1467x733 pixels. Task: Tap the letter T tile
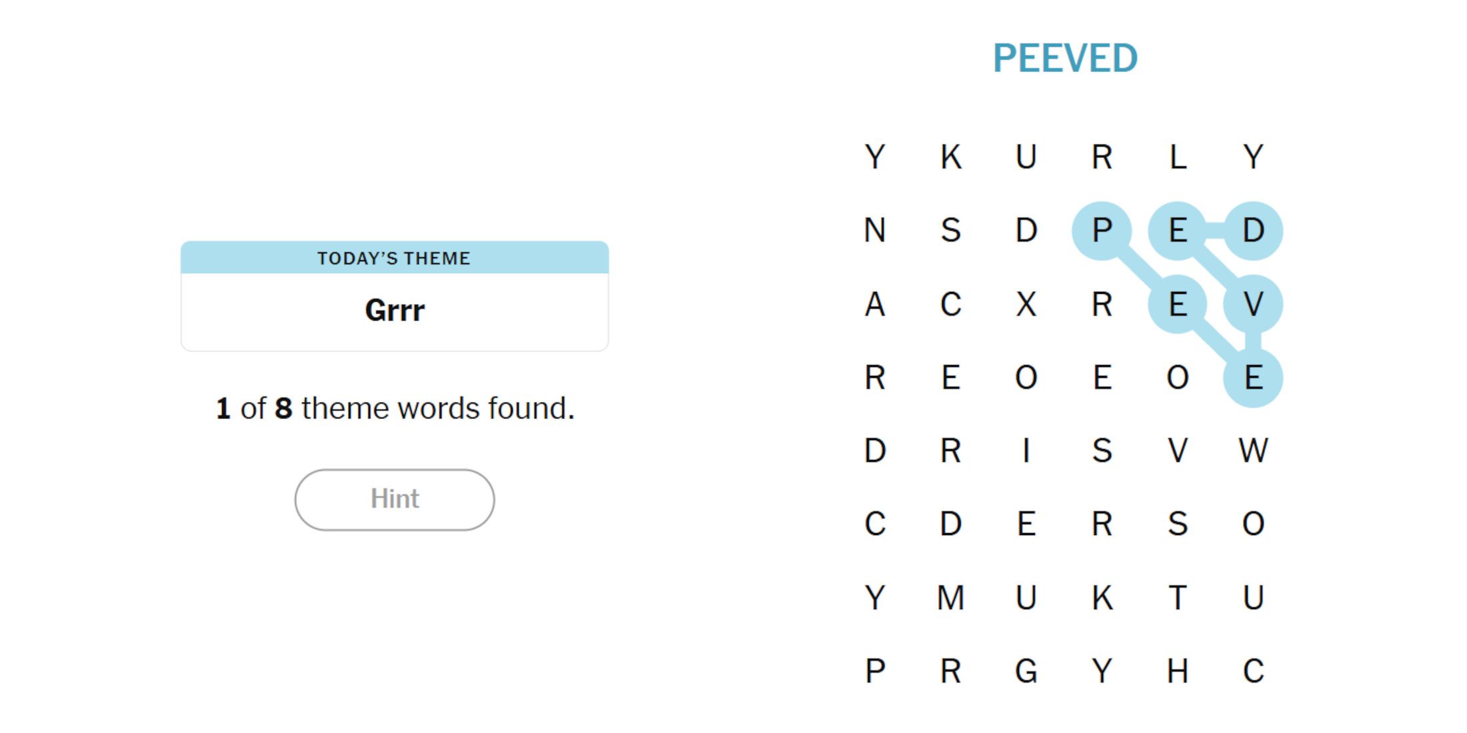pyautogui.click(x=1178, y=597)
